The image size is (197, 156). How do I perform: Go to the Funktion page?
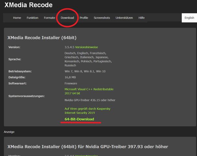(x=32, y=18)
